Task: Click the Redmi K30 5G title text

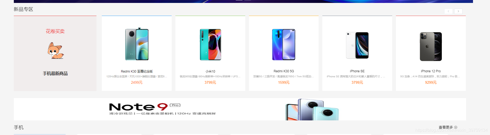Action: [x=284, y=71]
